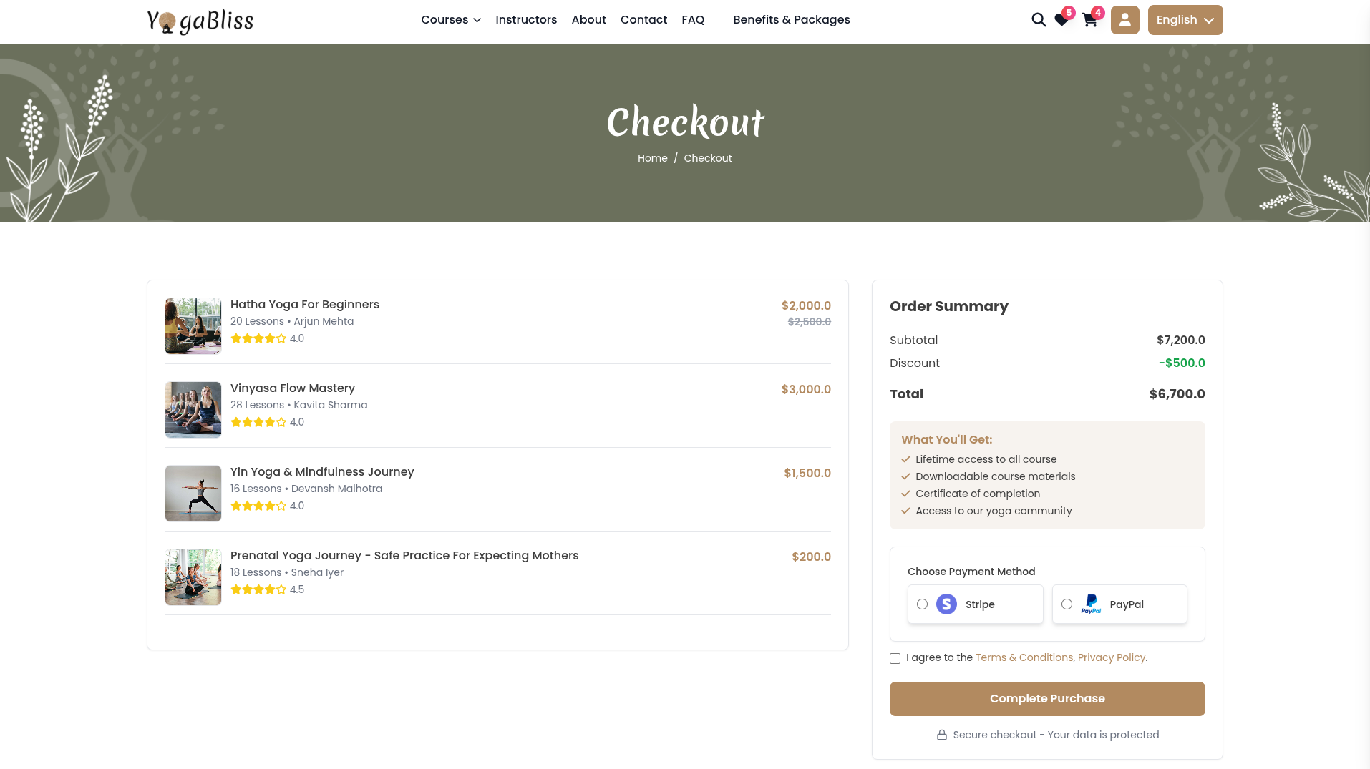
Task: Go to the Instructors page
Action: pos(525,20)
